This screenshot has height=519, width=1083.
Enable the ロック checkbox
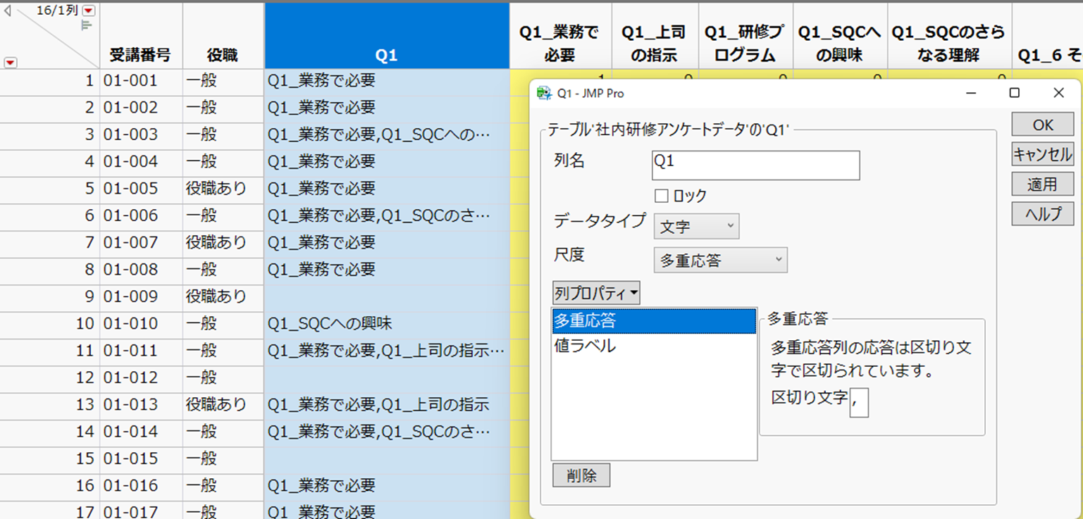point(661,196)
